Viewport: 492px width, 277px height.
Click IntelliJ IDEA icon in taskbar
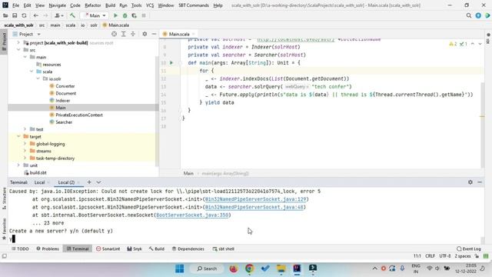[x=297, y=269]
